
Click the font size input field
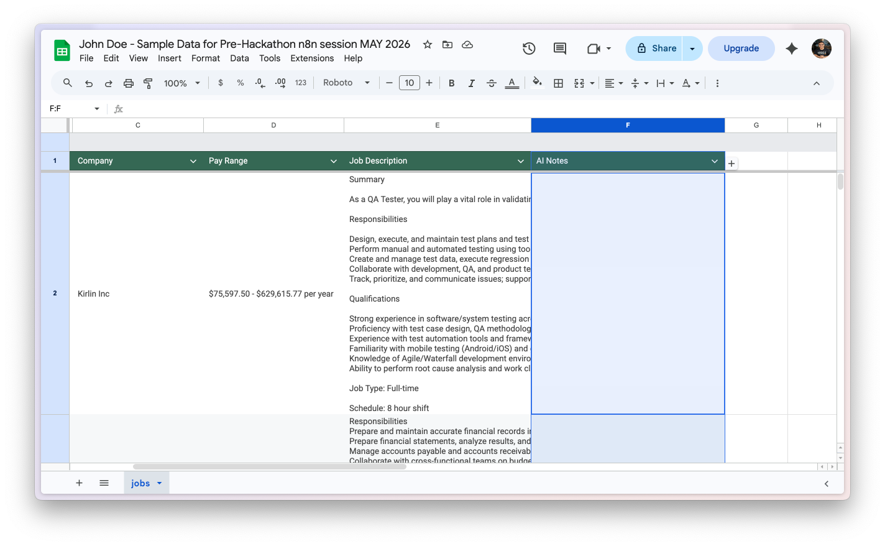tap(409, 83)
